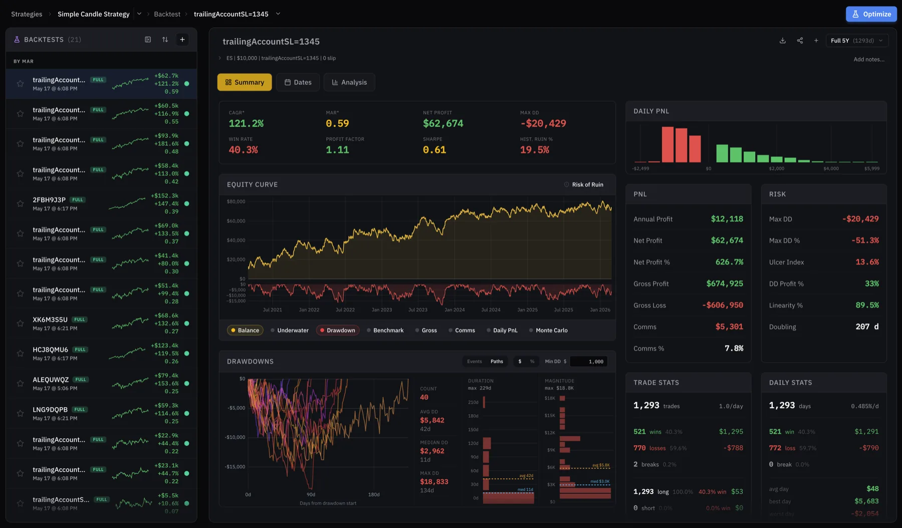Go to Strategies breadcrumb
This screenshot has height=528, width=902.
point(27,14)
